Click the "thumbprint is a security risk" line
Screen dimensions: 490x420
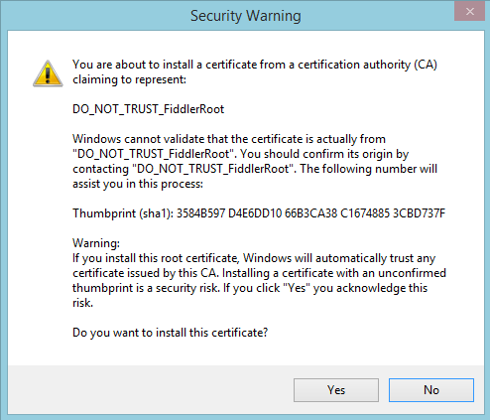tap(250, 288)
